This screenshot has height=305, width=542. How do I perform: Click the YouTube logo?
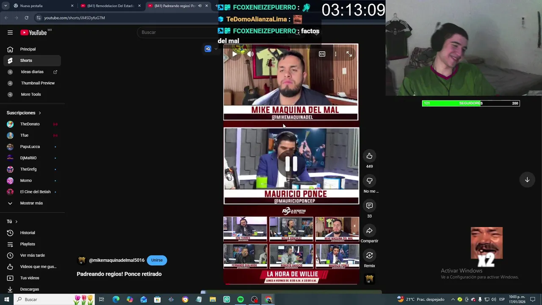[x=33, y=33]
